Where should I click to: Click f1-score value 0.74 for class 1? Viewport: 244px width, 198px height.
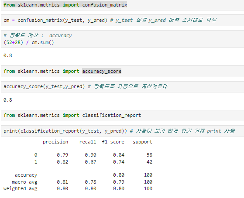click(119, 162)
